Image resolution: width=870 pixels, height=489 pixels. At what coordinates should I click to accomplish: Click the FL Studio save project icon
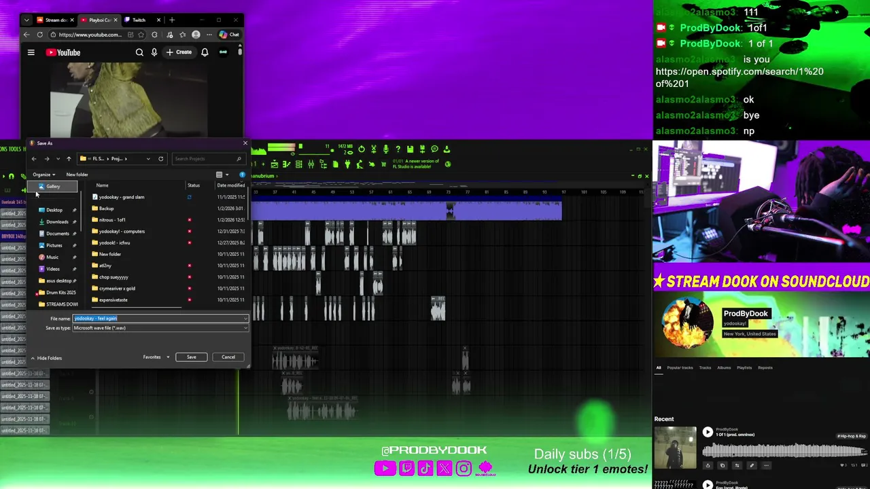click(x=410, y=149)
